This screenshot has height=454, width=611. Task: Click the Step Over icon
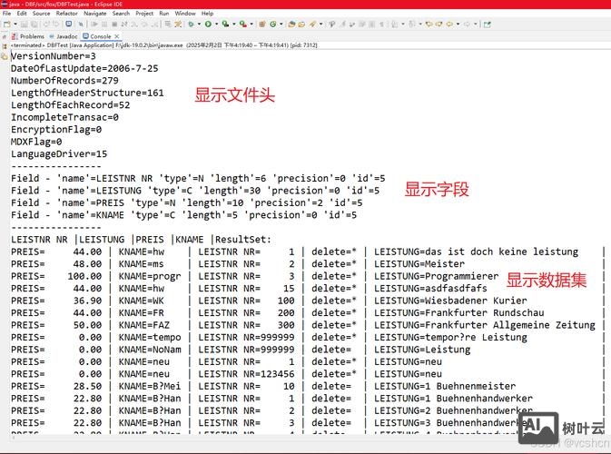(144, 25)
